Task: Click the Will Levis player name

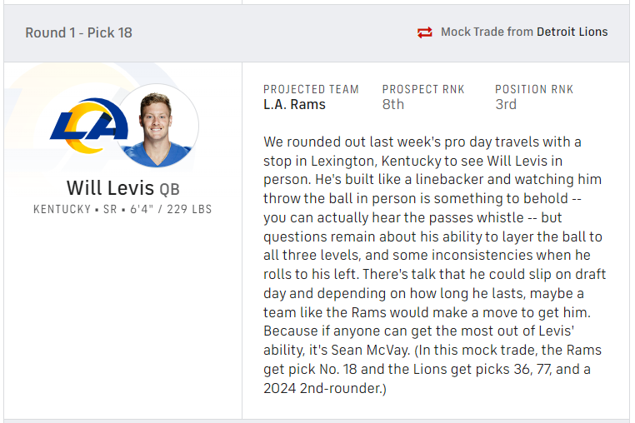Action: 111,187
